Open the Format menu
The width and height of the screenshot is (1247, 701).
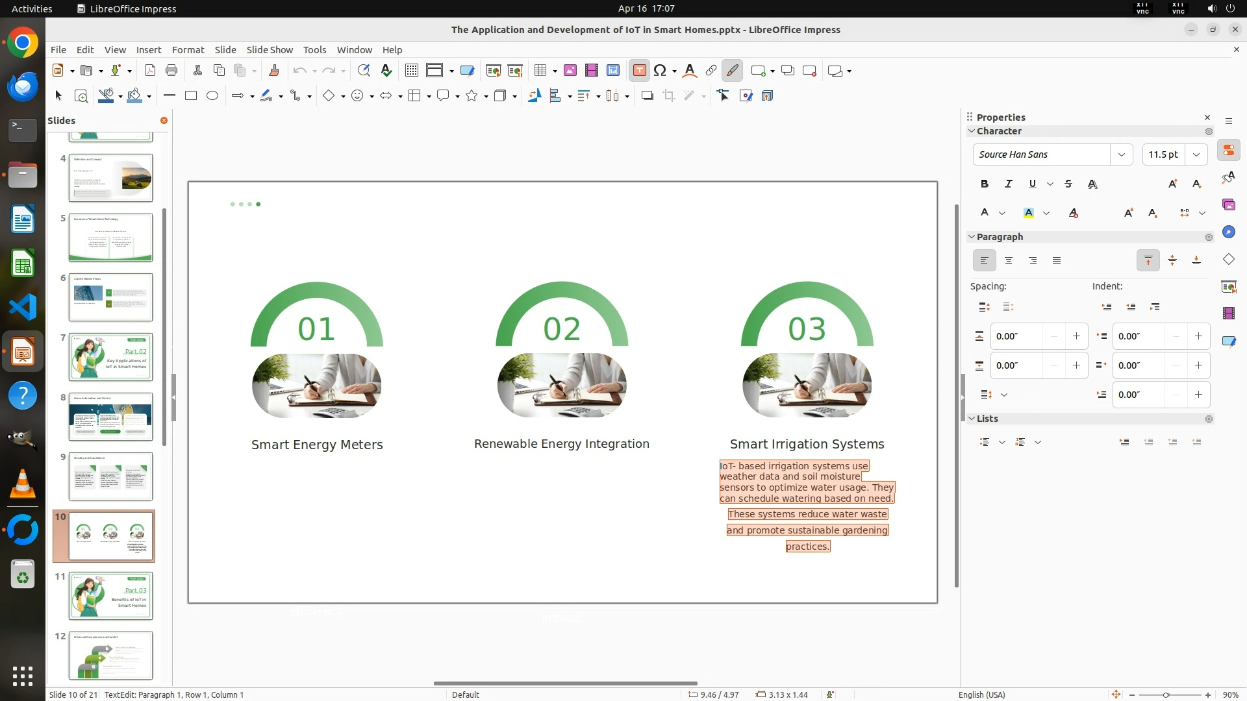(x=188, y=50)
